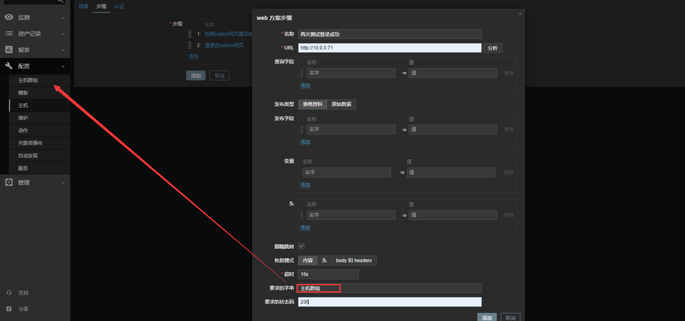Screen dimensions: 685x321
Task: Open step 登录进zabbix网页 link
Action: [x=224, y=45]
